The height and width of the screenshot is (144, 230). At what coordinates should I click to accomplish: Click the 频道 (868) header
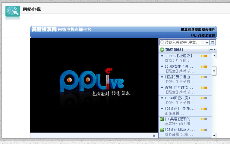point(174,50)
